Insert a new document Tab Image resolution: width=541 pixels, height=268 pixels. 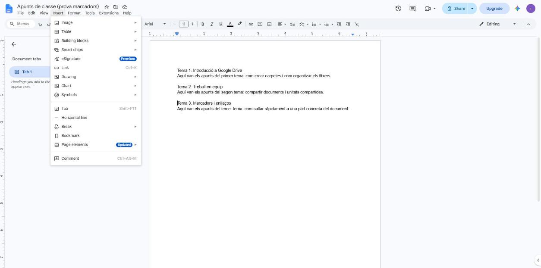coord(96,109)
